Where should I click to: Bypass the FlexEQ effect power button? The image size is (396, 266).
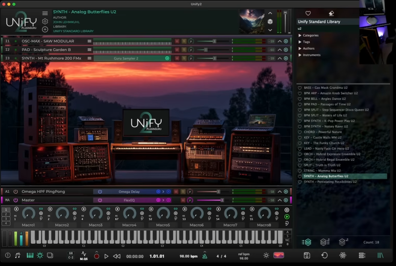coord(100,200)
